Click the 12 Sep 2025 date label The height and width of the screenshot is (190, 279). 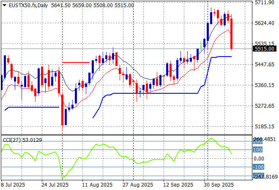(178, 185)
